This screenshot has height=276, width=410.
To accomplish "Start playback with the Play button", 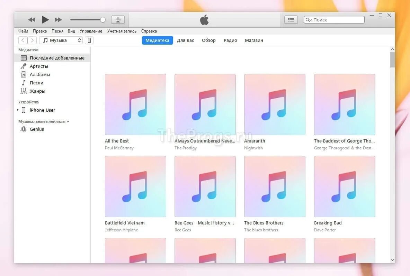I will coord(45,20).
